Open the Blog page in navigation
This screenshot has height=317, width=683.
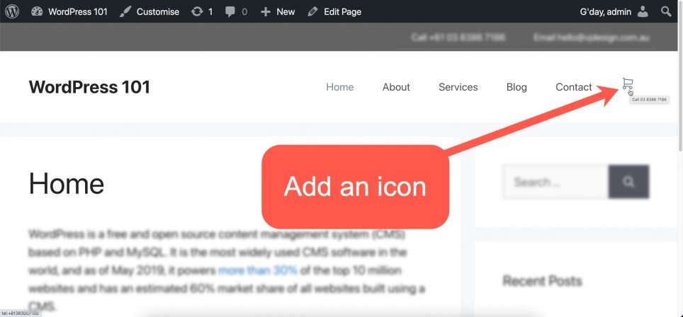point(517,87)
